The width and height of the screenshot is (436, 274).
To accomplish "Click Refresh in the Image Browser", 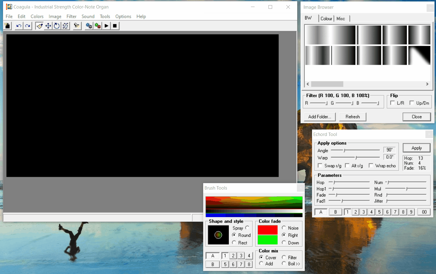I will click(353, 117).
